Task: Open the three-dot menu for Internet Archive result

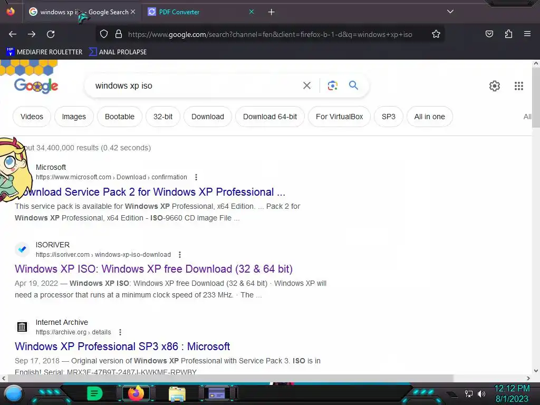Action: click(120, 332)
